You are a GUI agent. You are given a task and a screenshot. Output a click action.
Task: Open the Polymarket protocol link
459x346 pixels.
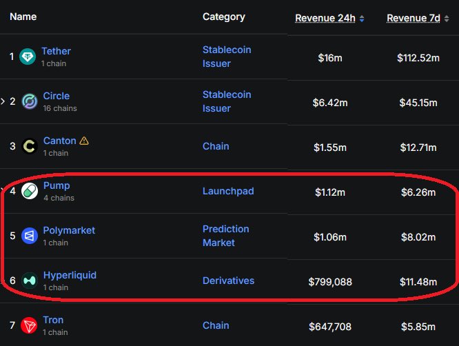pyautogui.click(x=69, y=230)
